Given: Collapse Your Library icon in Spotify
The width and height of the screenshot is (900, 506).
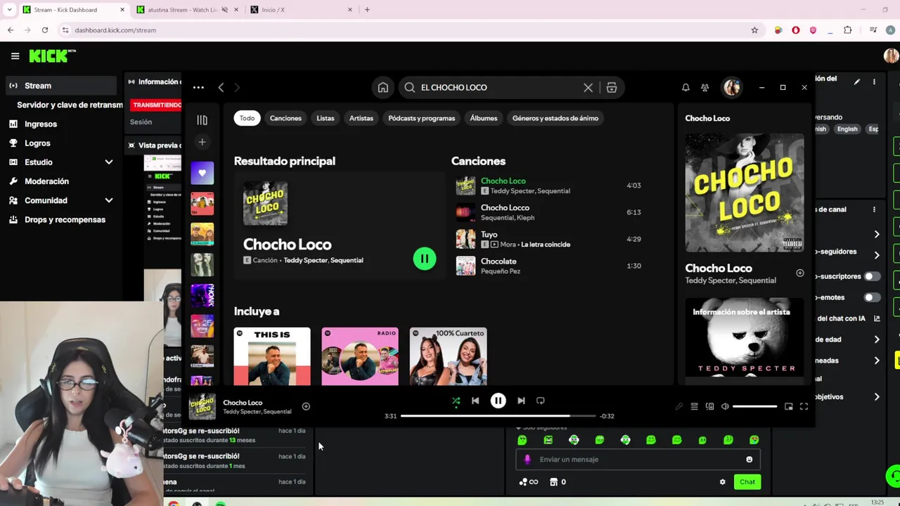Looking at the screenshot, I should 202,120.
